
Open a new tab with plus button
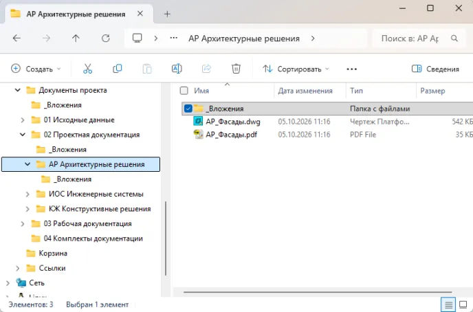tap(167, 14)
